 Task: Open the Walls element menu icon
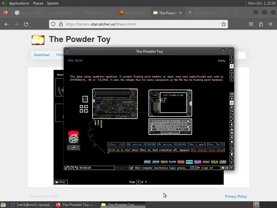[x=232, y=94]
